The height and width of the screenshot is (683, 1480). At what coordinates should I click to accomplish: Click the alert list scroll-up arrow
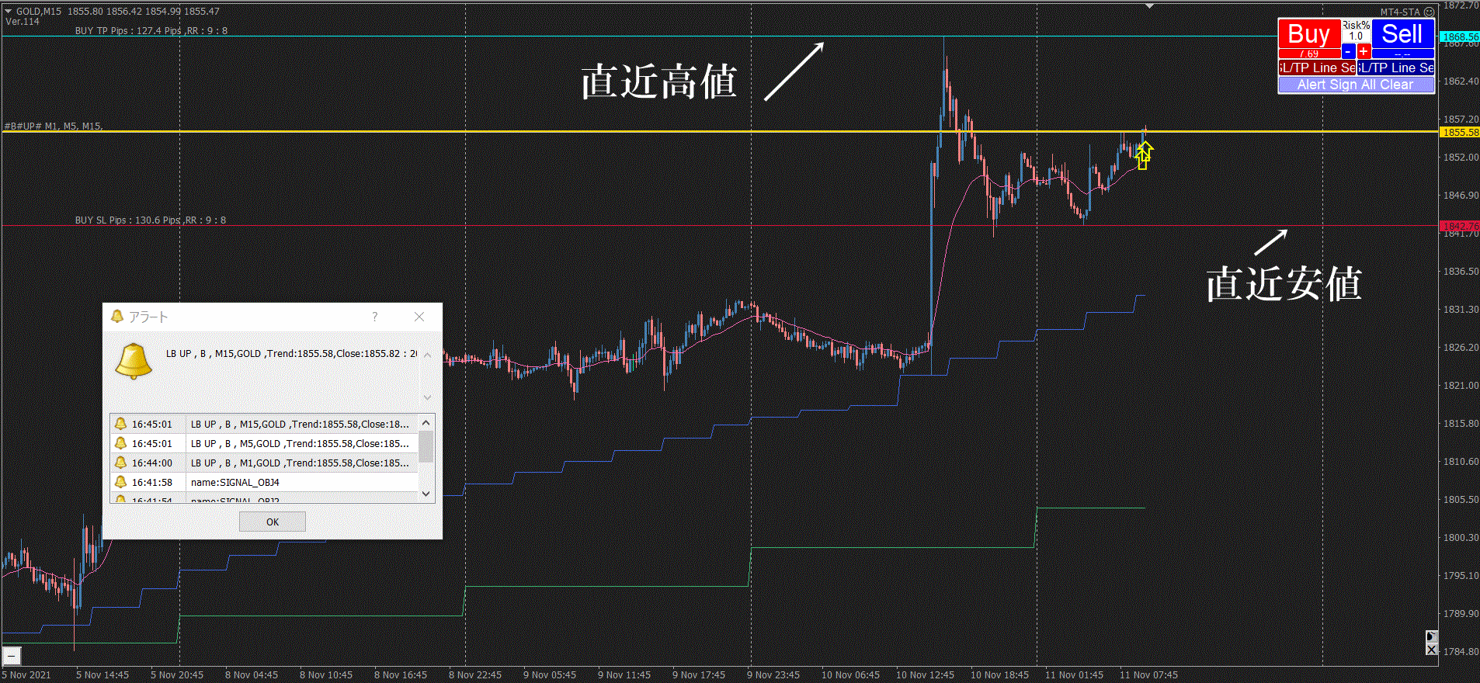pyautogui.click(x=426, y=422)
